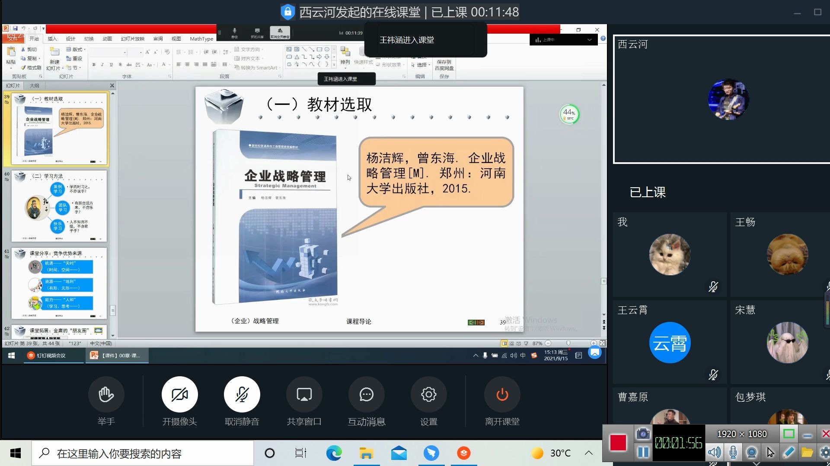Screen dimensions: 830x466
Task: Click the PowerPoint zoom slider handle
Action: click(568, 343)
